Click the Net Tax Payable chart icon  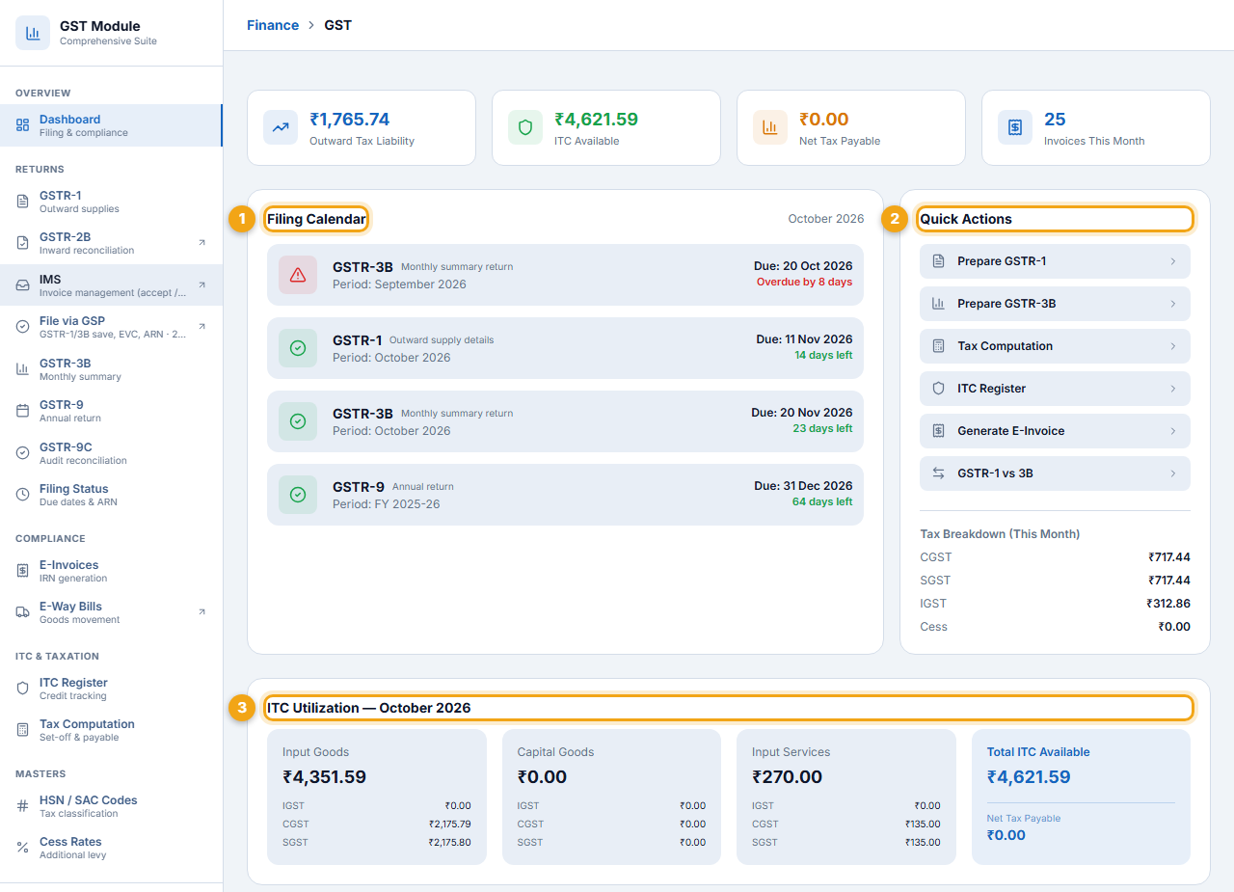[x=770, y=127]
